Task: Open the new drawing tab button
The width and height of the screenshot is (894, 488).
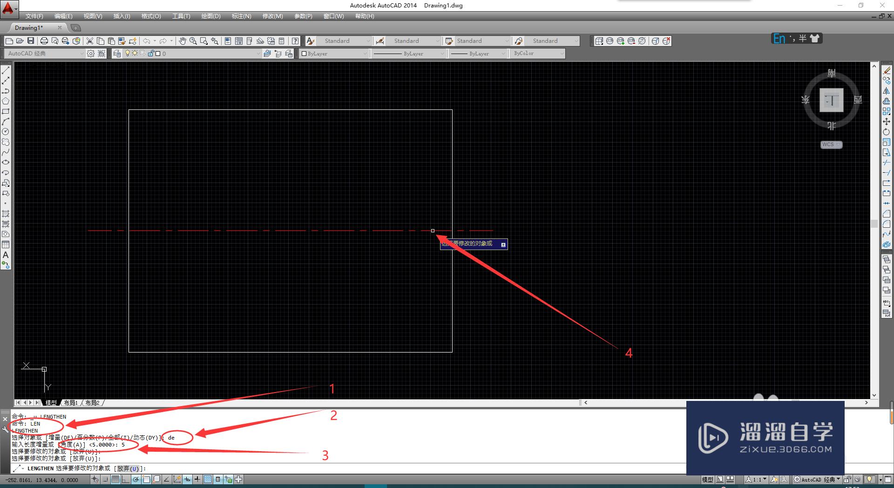Action: click(x=76, y=28)
